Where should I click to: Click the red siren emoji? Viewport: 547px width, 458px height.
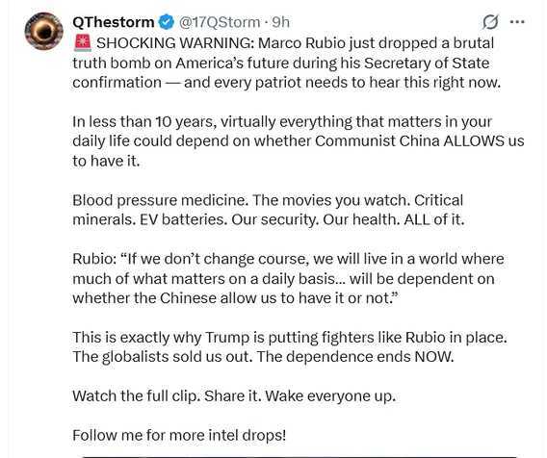(x=83, y=43)
